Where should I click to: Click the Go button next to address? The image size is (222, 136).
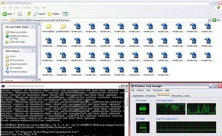pyautogui.click(x=216, y=20)
